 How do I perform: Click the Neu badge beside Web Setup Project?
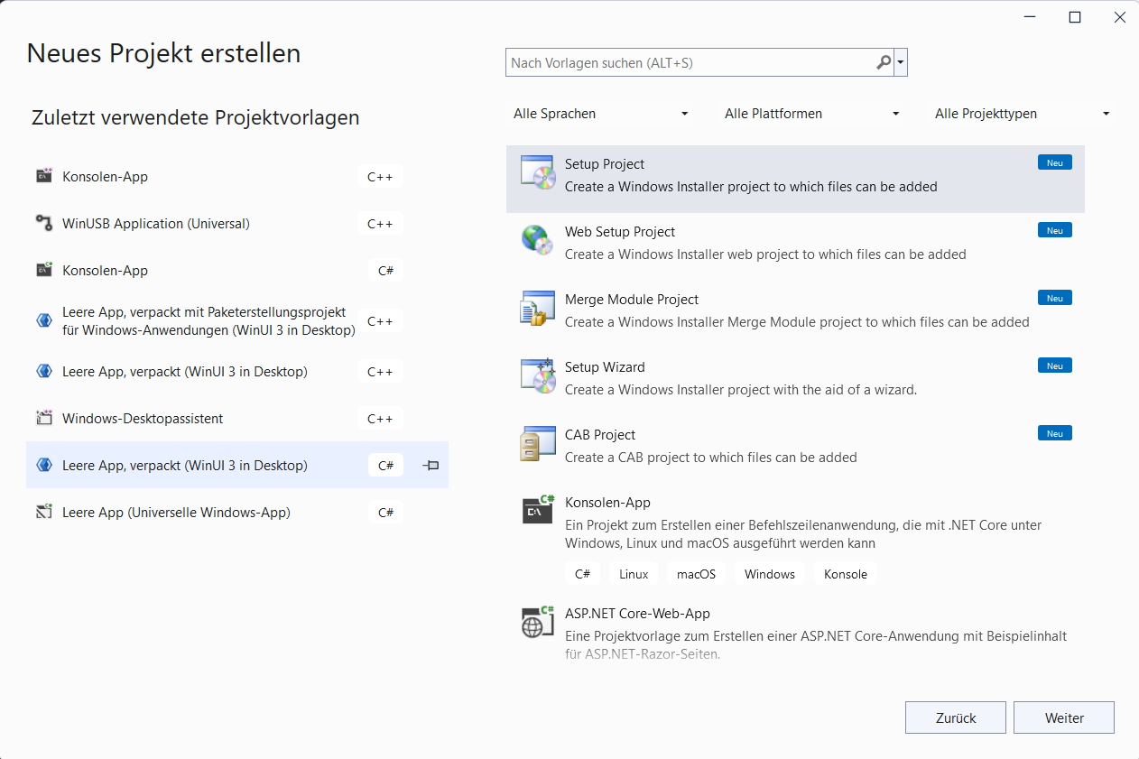1055,230
